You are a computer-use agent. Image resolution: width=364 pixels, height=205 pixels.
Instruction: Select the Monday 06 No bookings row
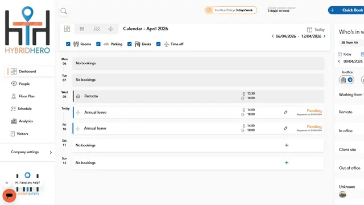(198, 63)
